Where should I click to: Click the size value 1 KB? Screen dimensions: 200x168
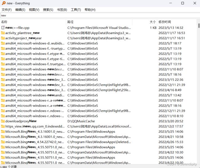[x=153, y=28]
